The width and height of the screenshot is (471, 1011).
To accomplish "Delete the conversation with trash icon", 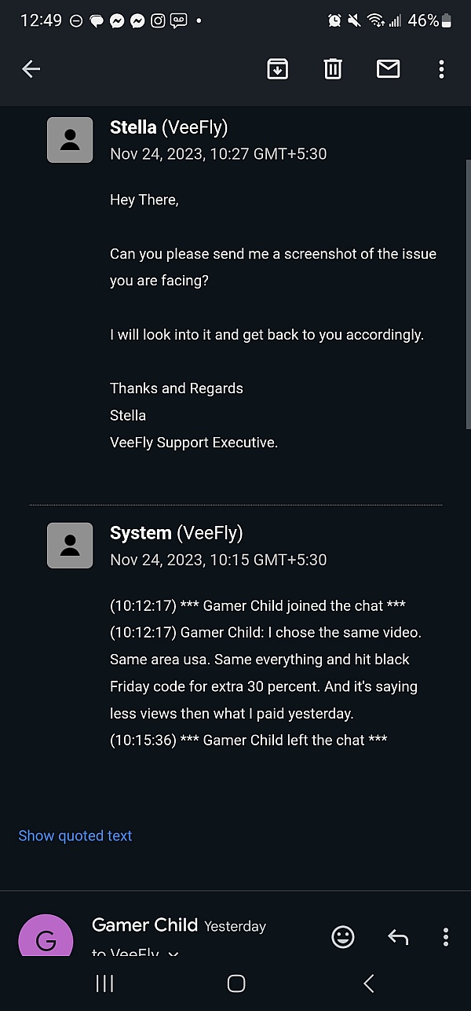I will coord(333,69).
